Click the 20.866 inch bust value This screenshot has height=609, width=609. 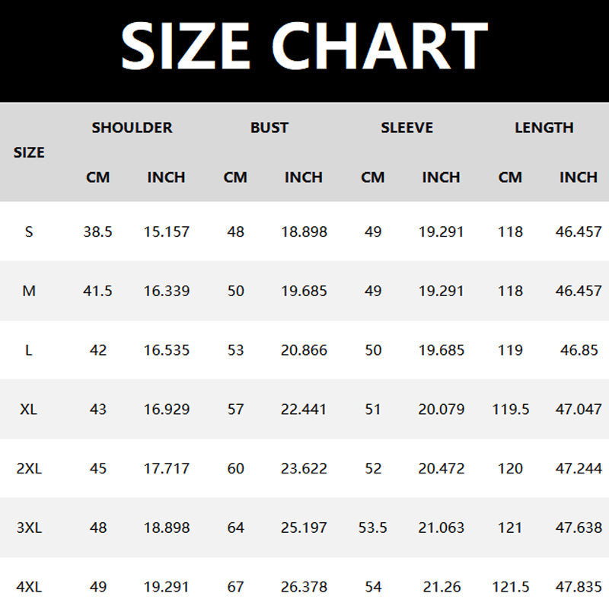point(304,350)
